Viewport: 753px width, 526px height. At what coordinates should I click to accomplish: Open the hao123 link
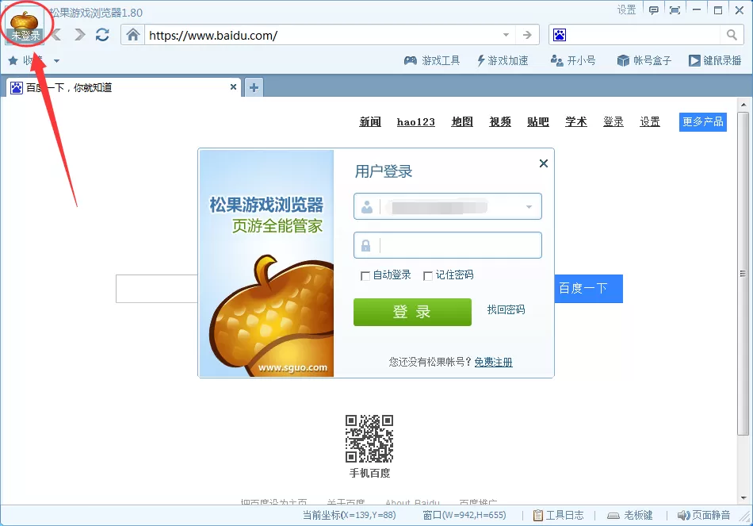416,122
